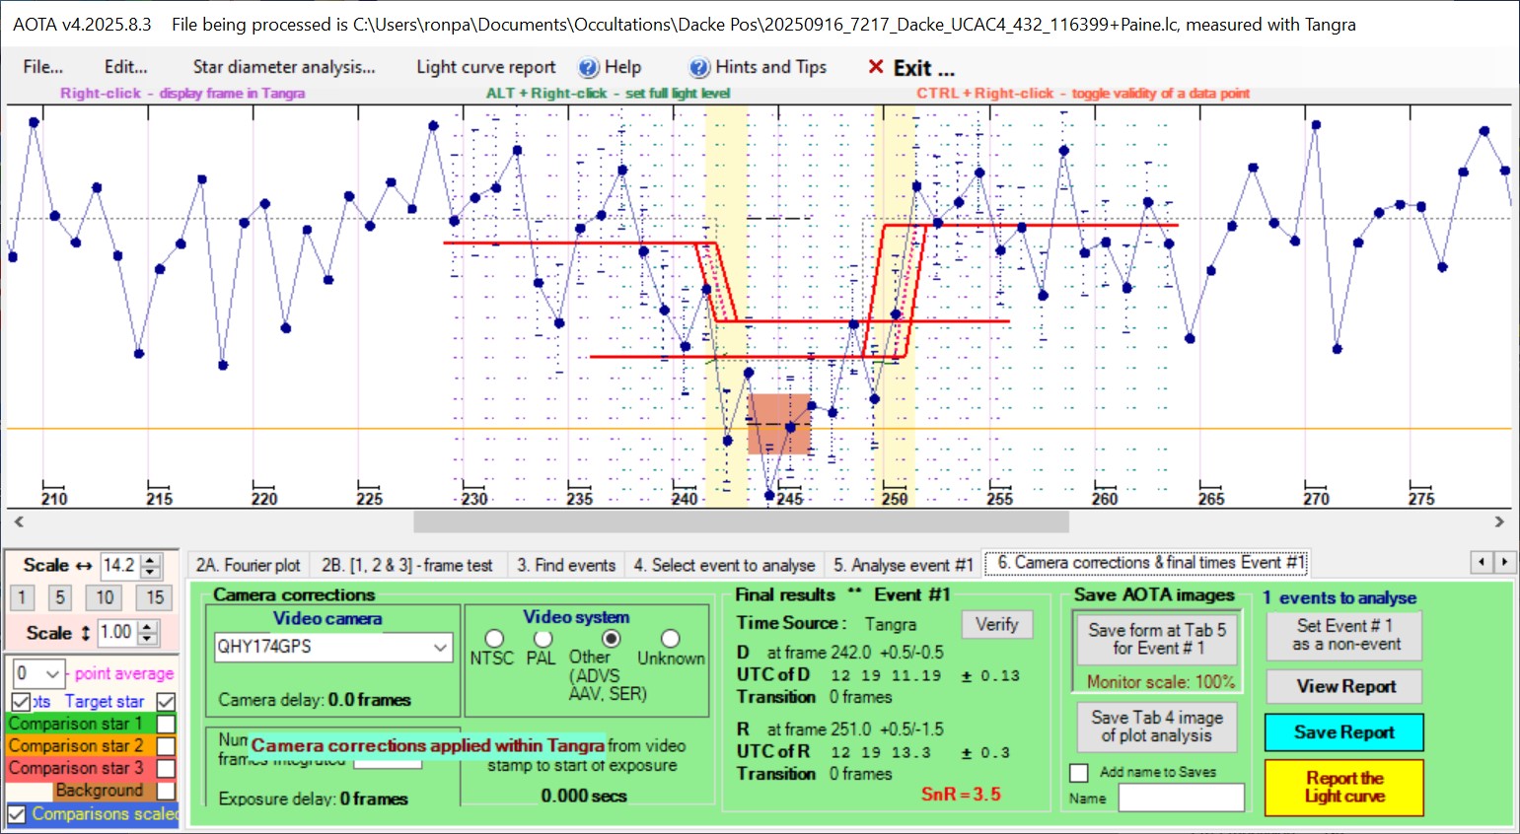Toggle the Background checkbox

pyautogui.click(x=166, y=791)
